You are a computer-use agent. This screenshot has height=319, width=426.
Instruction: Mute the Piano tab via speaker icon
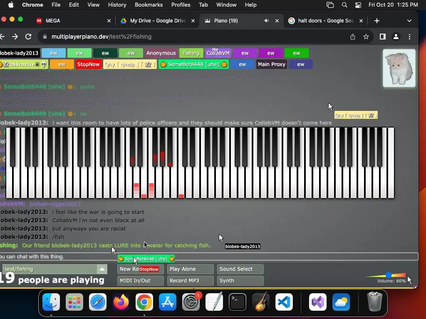[x=267, y=21]
